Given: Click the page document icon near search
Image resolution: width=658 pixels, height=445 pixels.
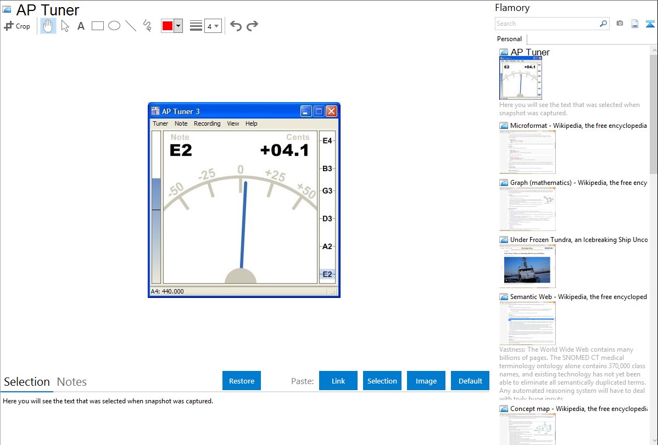Looking at the screenshot, I should (635, 24).
